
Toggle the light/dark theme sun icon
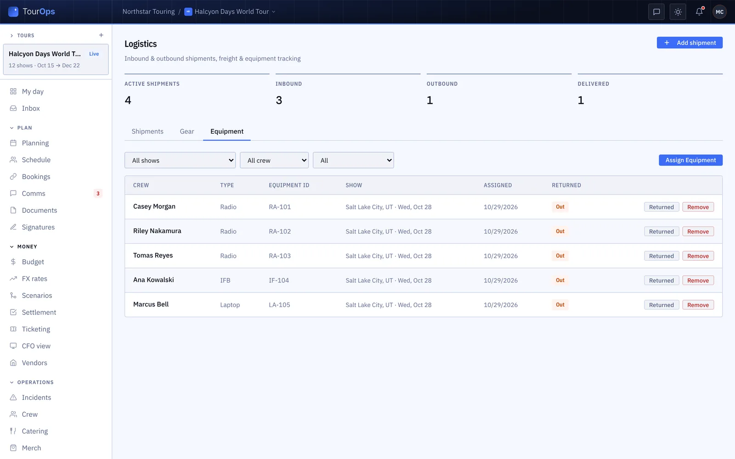tap(678, 12)
